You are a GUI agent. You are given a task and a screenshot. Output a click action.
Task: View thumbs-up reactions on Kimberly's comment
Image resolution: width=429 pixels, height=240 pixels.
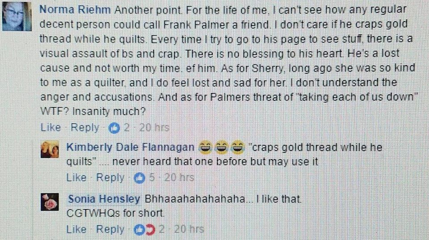[x=139, y=178]
